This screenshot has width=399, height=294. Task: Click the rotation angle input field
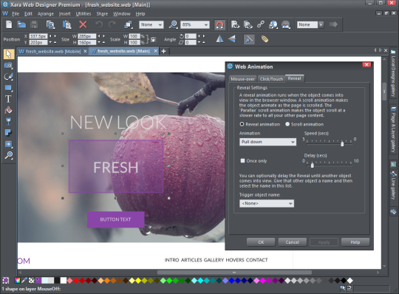coord(191,36)
